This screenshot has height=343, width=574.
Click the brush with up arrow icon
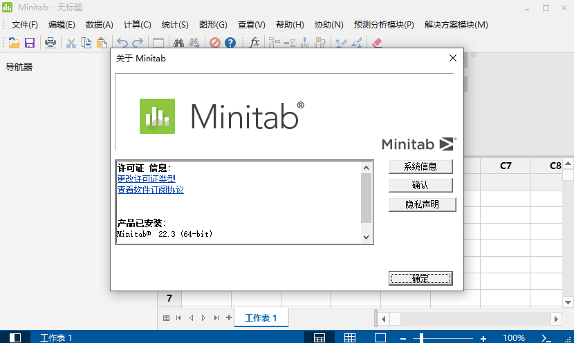point(340,43)
